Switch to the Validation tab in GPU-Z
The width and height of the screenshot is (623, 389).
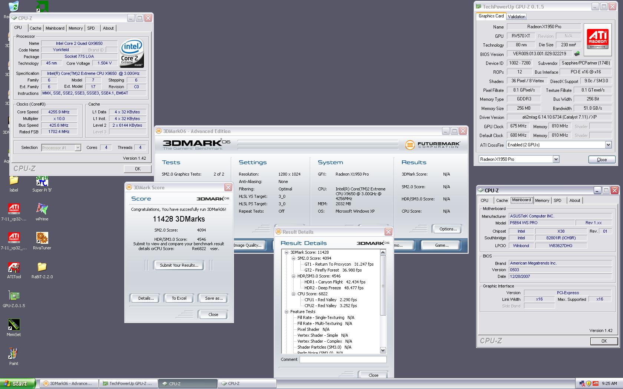coord(517,17)
